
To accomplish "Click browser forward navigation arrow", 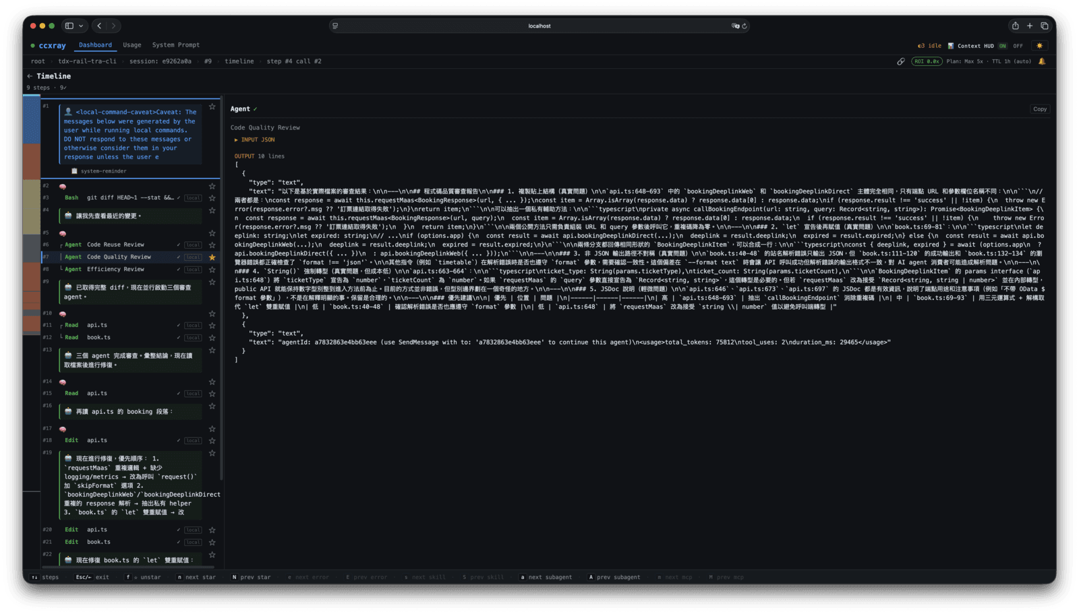I will (x=113, y=26).
